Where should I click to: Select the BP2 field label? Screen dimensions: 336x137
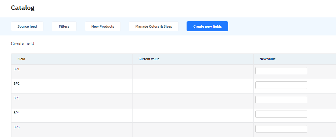pos(17,84)
